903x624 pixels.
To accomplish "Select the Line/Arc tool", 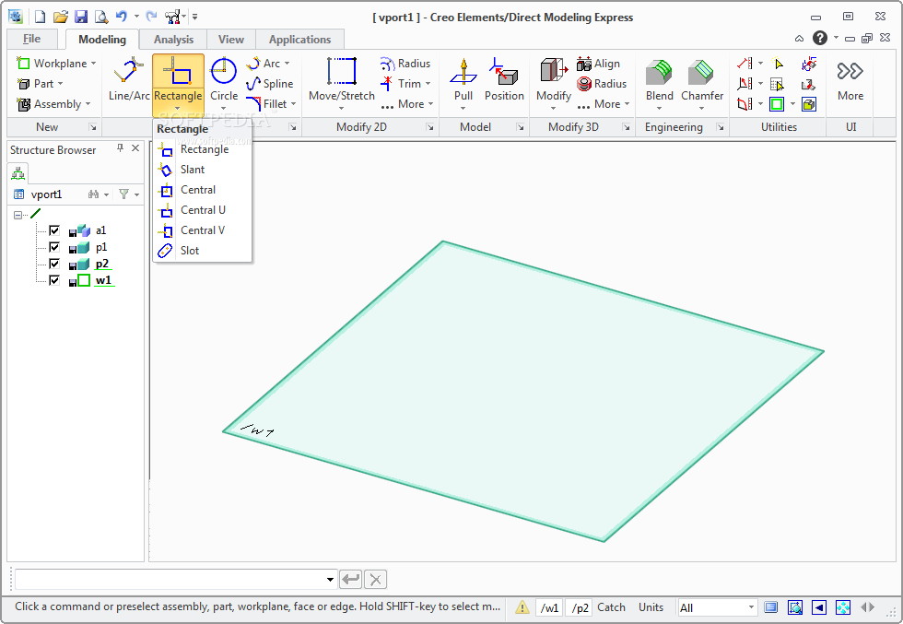I will point(129,79).
